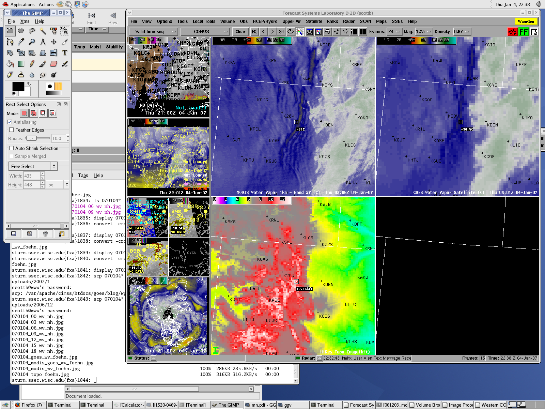Image resolution: width=545 pixels, height=409 pixels.
Task: Toggle the Sample Merged checkbox
Action: (x=11, y=156)
